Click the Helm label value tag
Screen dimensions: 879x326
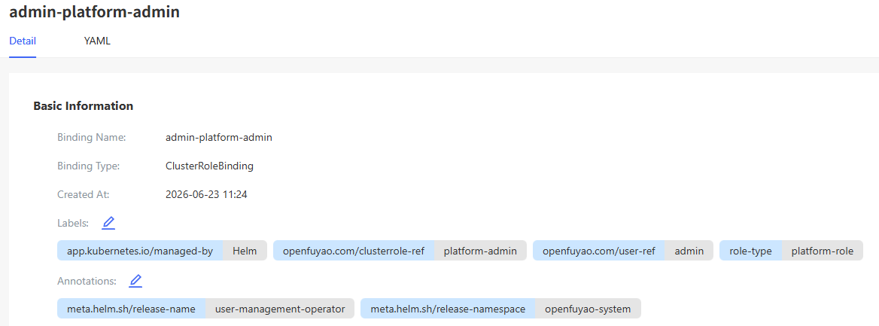point(245,251)
